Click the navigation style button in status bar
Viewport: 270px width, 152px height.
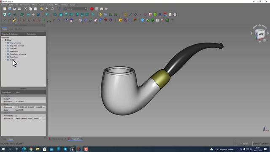click(x=244, y=144)
